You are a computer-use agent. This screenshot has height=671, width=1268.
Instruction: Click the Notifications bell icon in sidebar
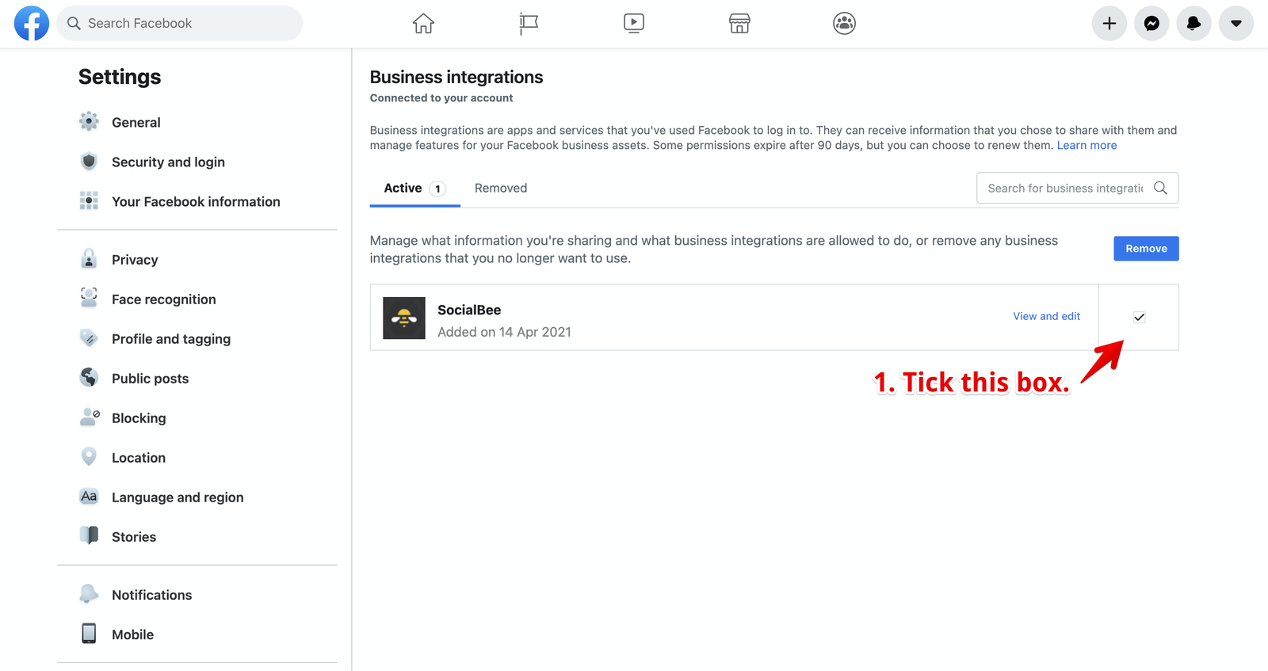coord(89,593)
